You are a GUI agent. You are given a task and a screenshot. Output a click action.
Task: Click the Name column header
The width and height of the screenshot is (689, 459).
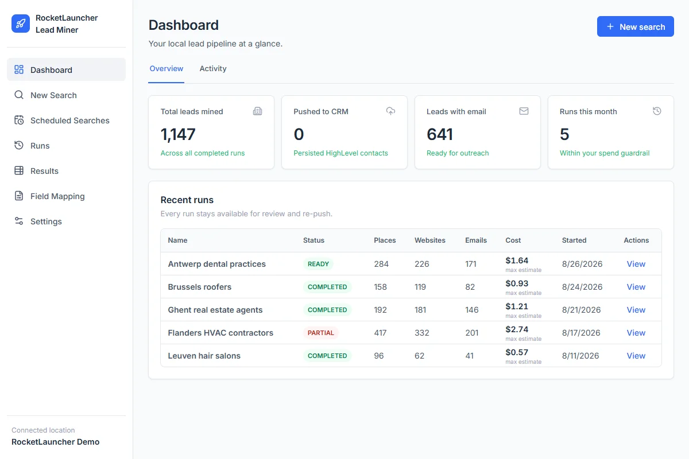pyautogui.click(x=177, y=240)
